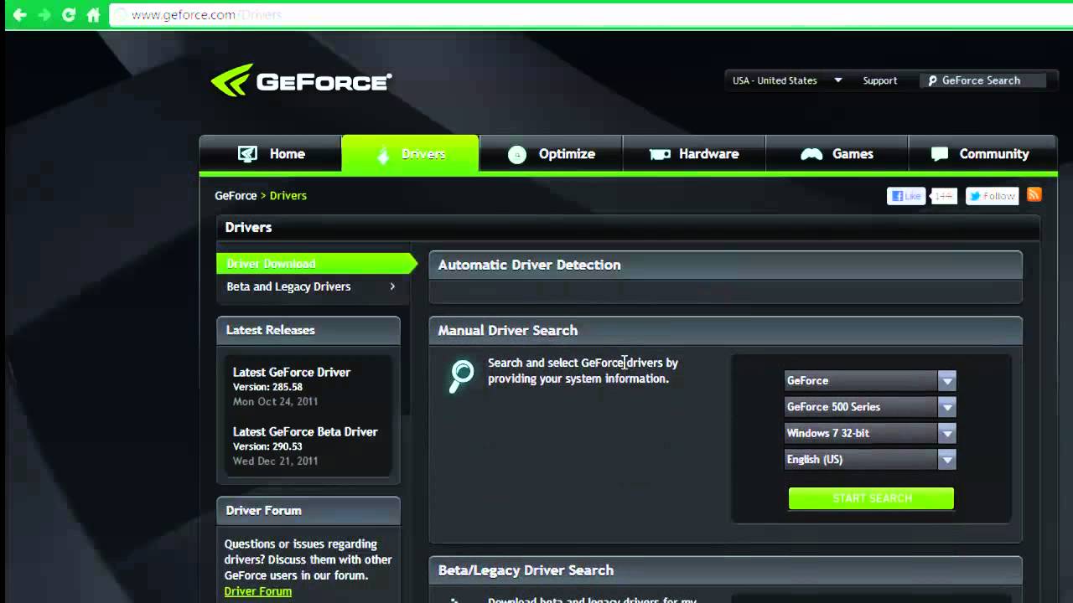Click the Hardware tab graphics card icon

[660, 154]
